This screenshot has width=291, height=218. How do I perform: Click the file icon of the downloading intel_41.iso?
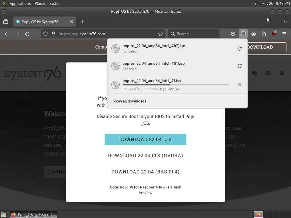click(115, 85)
